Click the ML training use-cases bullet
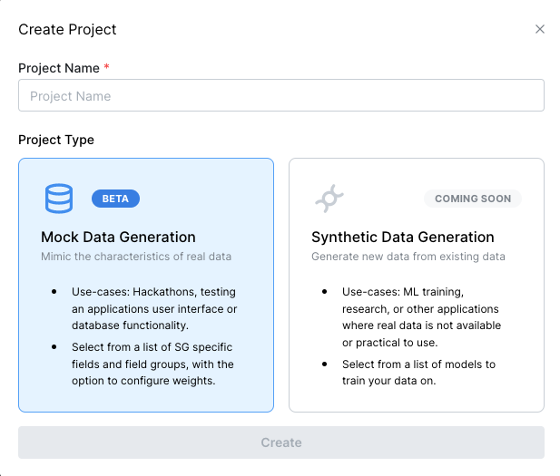Image resolution: width=560 pixels, height=476 pixels. pyautogui.click(x=421, y=316)
